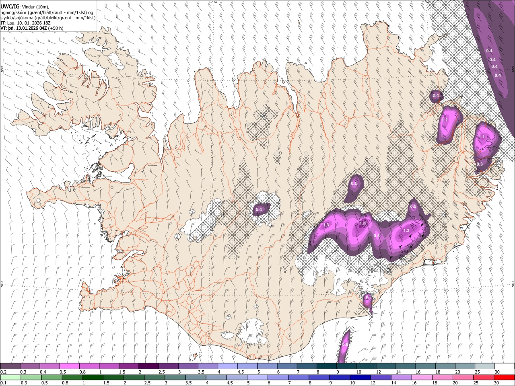Click the 'slydda/snjókoma (grátt/bleikt/grænt' description line

48,18
